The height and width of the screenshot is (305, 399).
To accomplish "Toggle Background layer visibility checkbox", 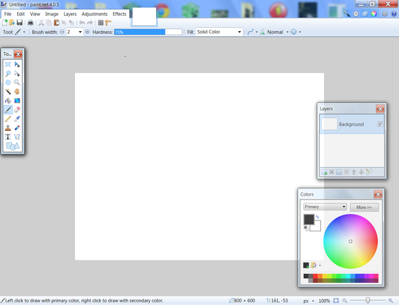I will pos(380,124).
